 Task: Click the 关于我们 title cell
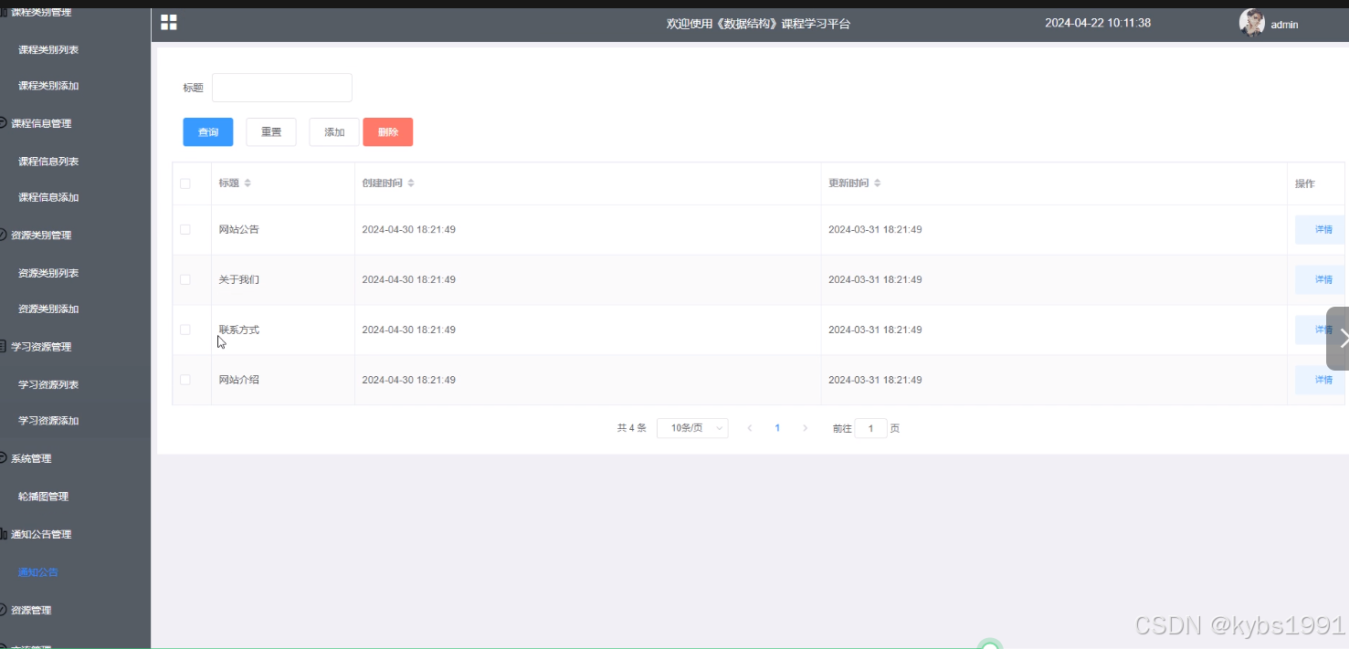pyautogui.click(x=238, y=279)
